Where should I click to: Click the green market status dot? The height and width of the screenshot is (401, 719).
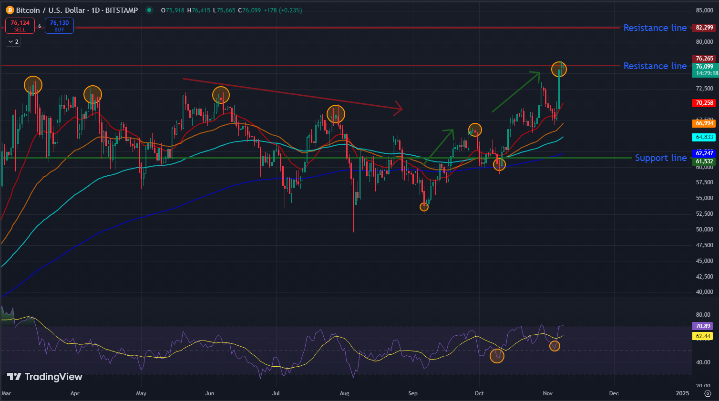pyautogui.click(x=149, y=10)
